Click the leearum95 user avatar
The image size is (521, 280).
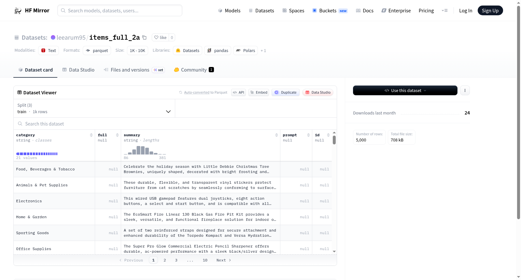(x=53, y=37)
